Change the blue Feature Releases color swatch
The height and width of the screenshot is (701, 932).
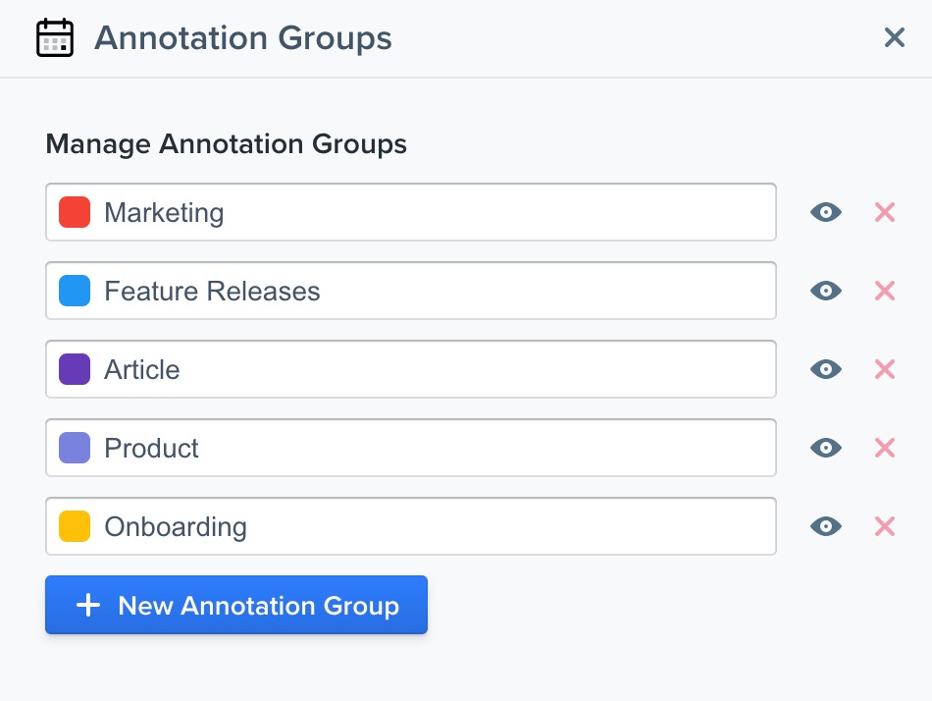point(75,291)
